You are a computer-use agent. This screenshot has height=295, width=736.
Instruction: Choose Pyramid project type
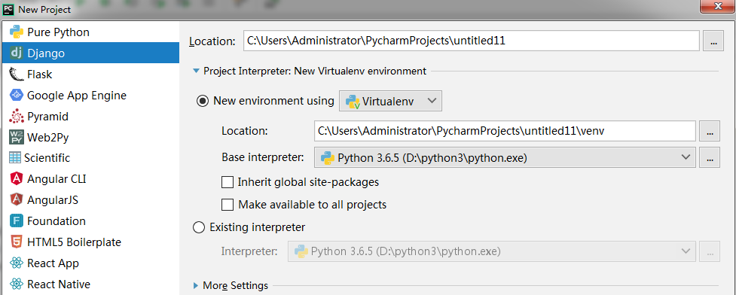(90, 117)
